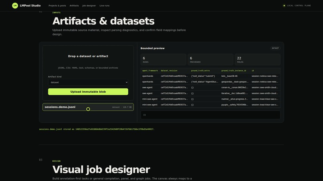Image resolution: width=323 pixels, height=181 pixels.
Task: Click the LM logo icon
Action: coord(15,6)
